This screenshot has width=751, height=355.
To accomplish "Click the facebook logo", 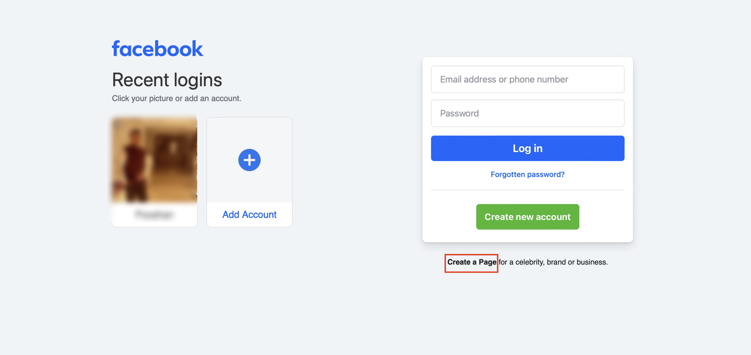I will click(x=157, y=48).
